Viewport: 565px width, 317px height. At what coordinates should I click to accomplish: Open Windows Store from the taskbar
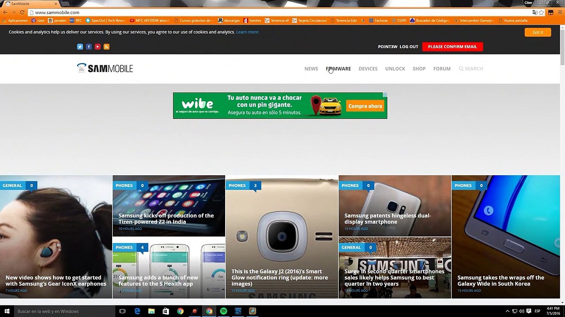[166, 311]
